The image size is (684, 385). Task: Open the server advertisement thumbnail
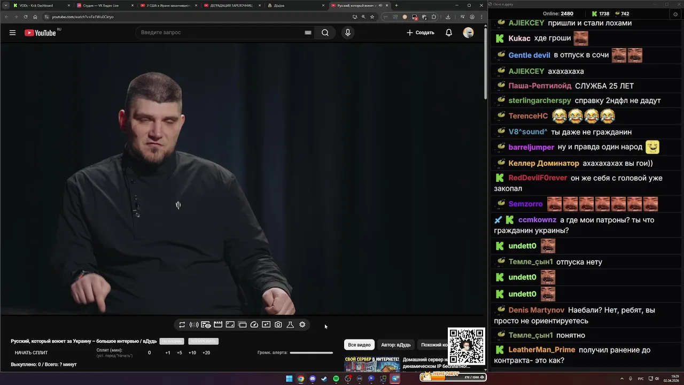click(x=372, y=364)
